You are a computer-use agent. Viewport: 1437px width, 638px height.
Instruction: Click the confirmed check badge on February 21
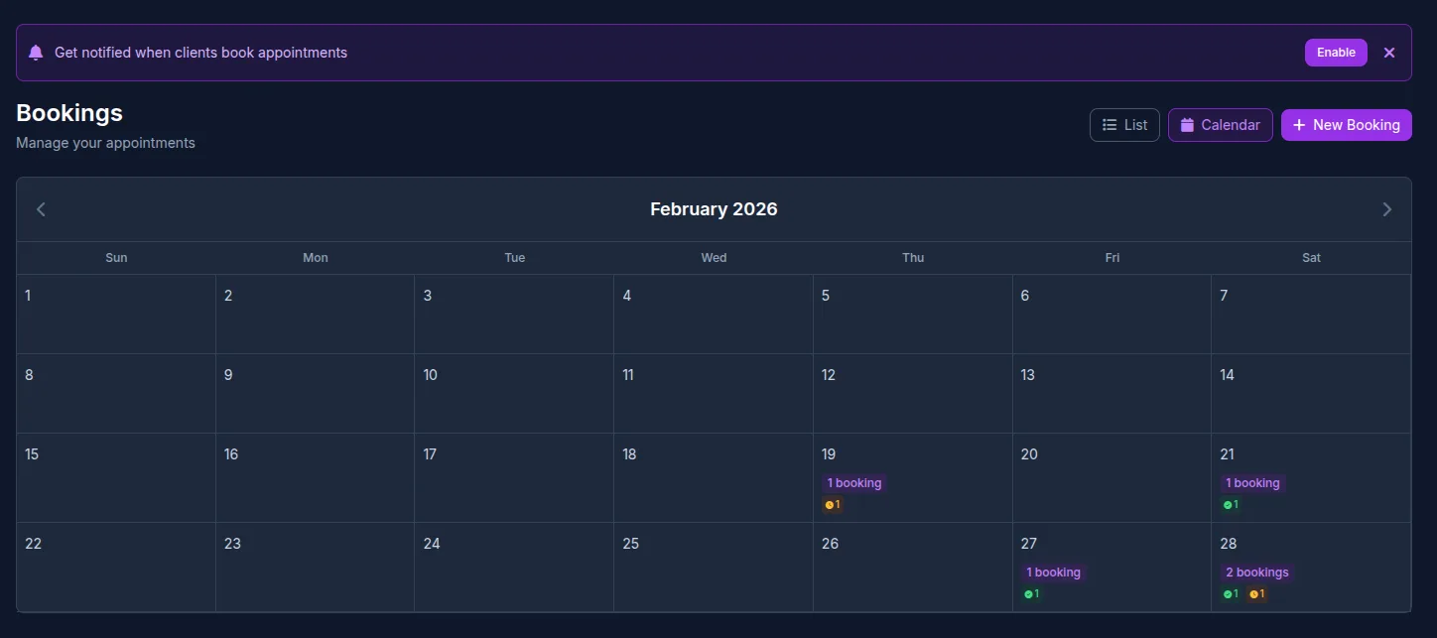[x=1231, y=504]
